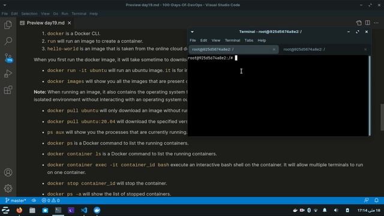Open the volume control in the system tray

336,210
